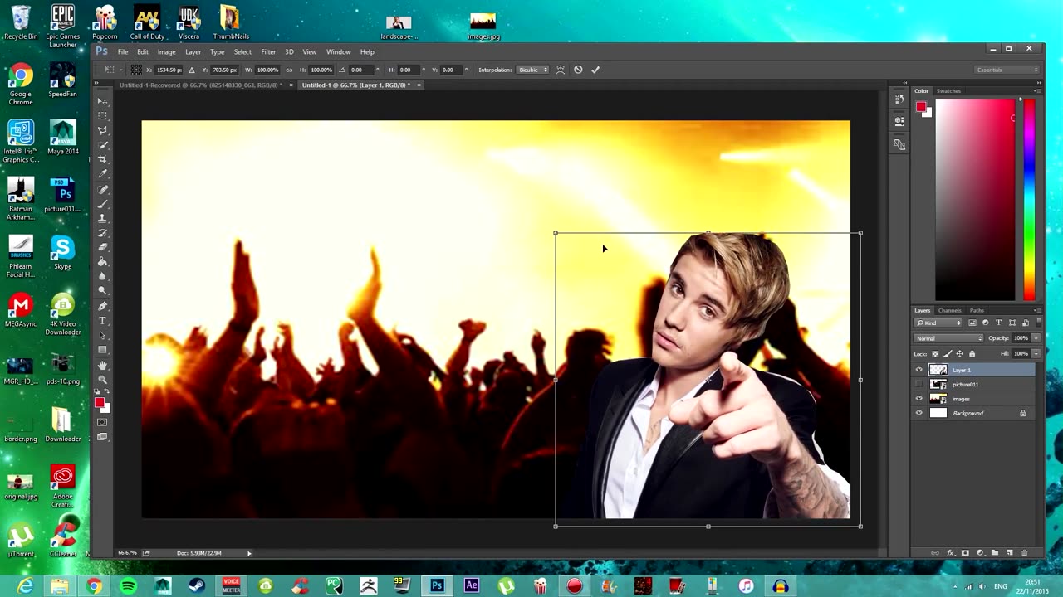Select the Rectangular Marquee tool
This screenshot has width=1063, height=597.
click(103, 115)
